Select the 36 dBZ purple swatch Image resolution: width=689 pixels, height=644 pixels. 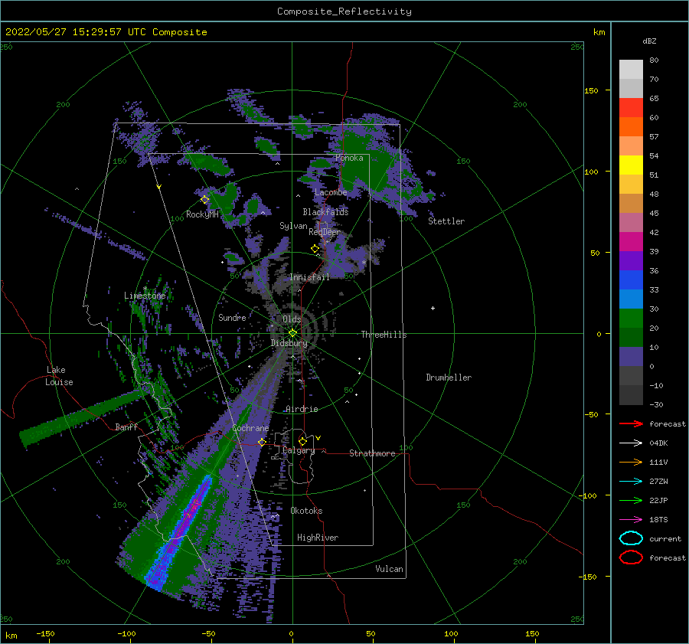[x=631, y=260]
